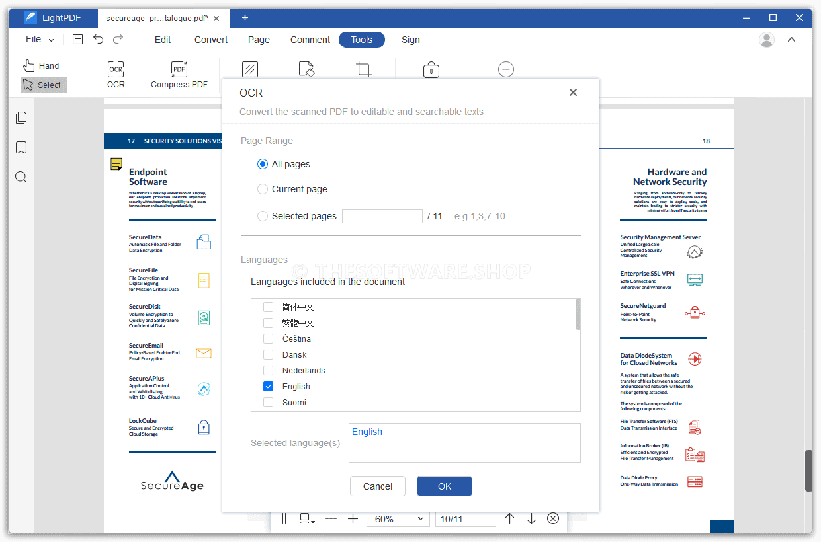Click the page background paint icon
This screenshot has width=821, height=542.
click(306, 69)
